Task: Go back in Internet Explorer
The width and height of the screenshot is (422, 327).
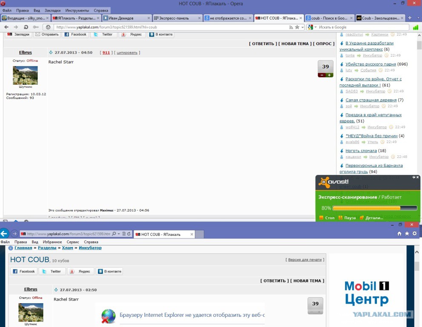Action: tap(4, 233)
